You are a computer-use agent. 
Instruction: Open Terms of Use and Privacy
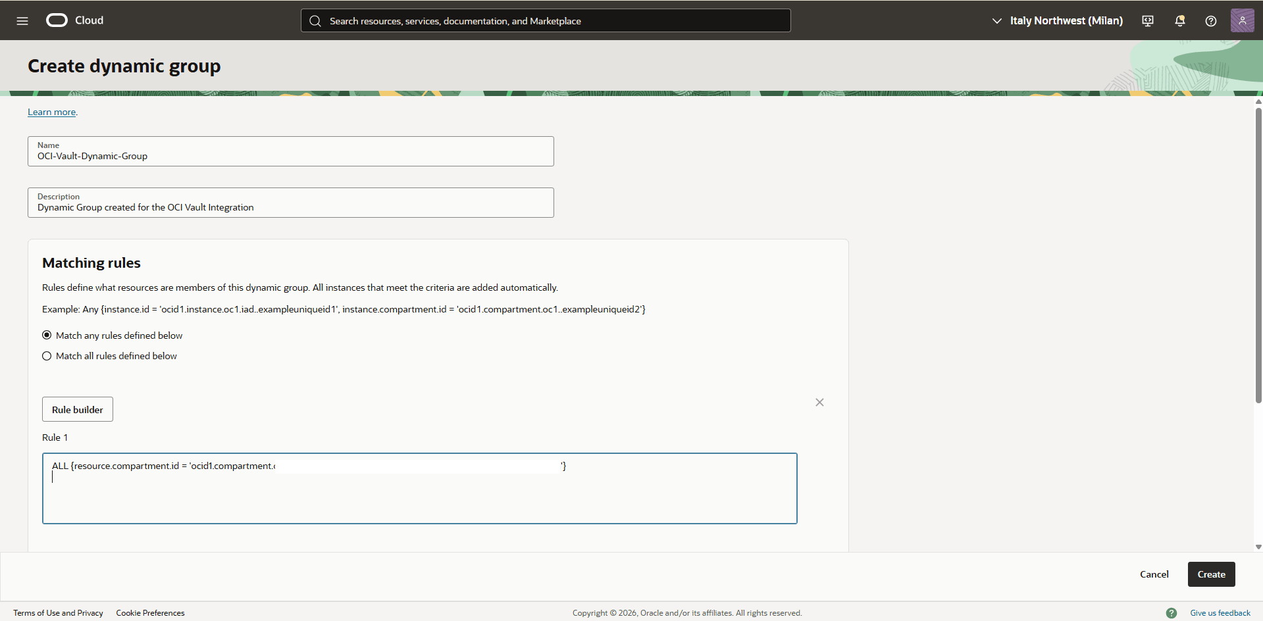coord(58,613)
